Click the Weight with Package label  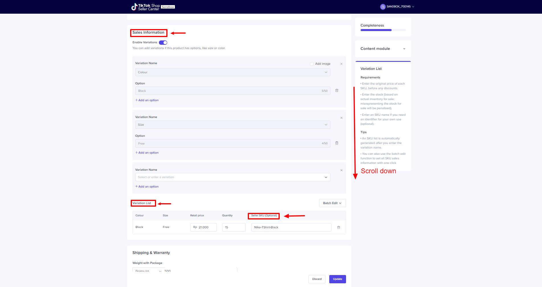(147, 263)
